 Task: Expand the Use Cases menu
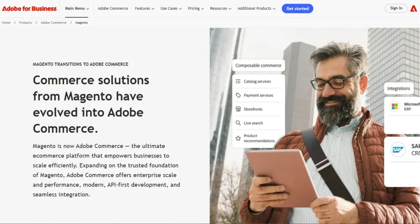pos(171,9)
